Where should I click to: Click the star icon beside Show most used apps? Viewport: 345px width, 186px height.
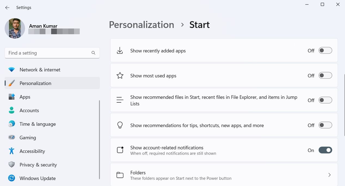[x=120, y=75]
